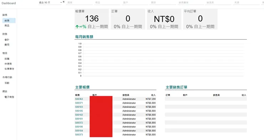Select 銷售 dashboard in sidebar

click(9, 21)
